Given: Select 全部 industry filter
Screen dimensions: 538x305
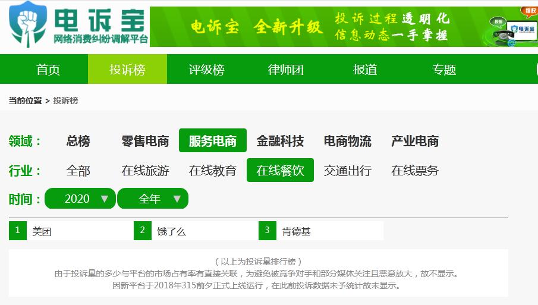Looking at the screenshot, I should click(78, 170).
